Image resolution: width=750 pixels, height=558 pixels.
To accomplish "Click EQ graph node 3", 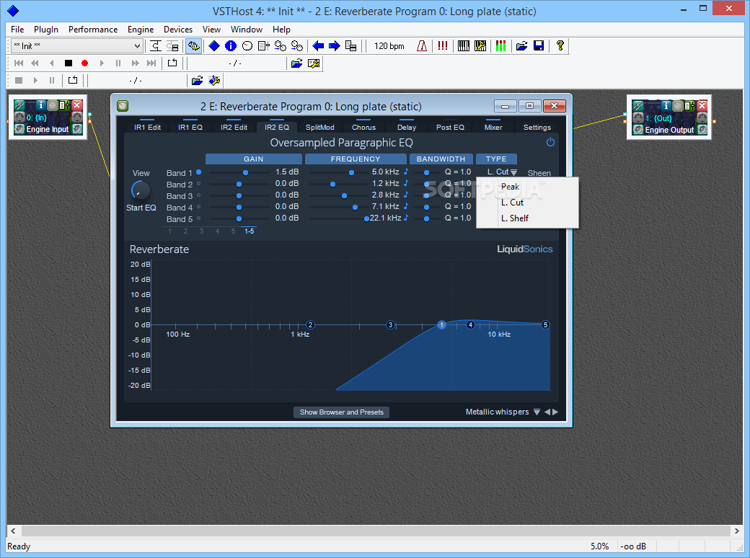I will (390, 325).
